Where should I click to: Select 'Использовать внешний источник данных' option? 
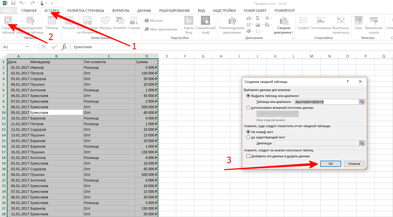(x=248, y=107)
